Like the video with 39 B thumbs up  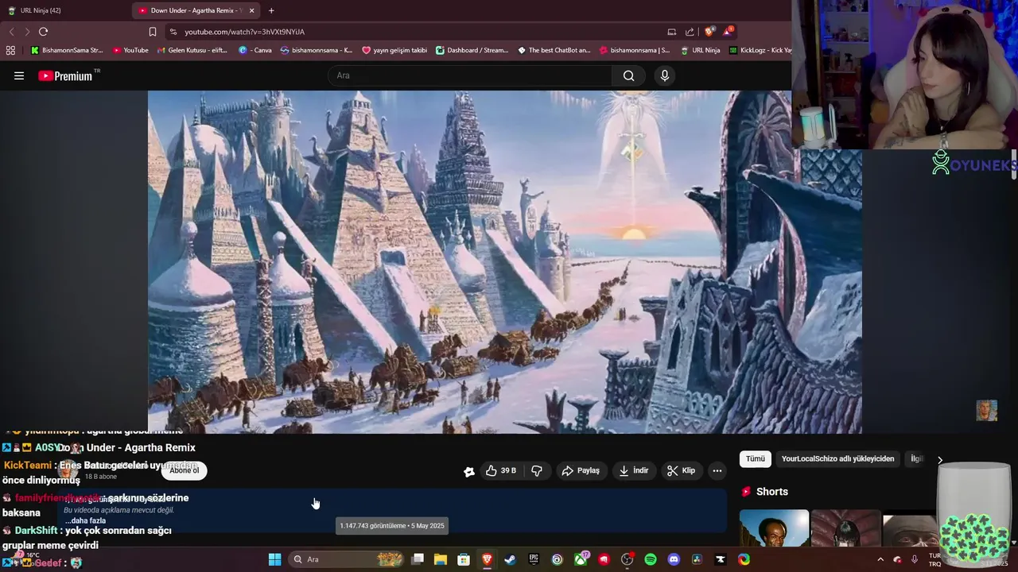pyautogui.click(x=501, y=470)
